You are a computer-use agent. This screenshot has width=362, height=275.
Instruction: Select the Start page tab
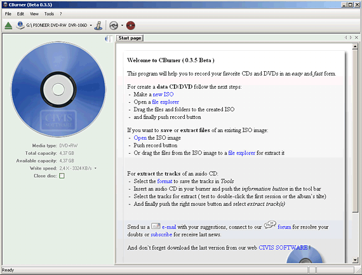pyautogui.click(x=130, y=38)
